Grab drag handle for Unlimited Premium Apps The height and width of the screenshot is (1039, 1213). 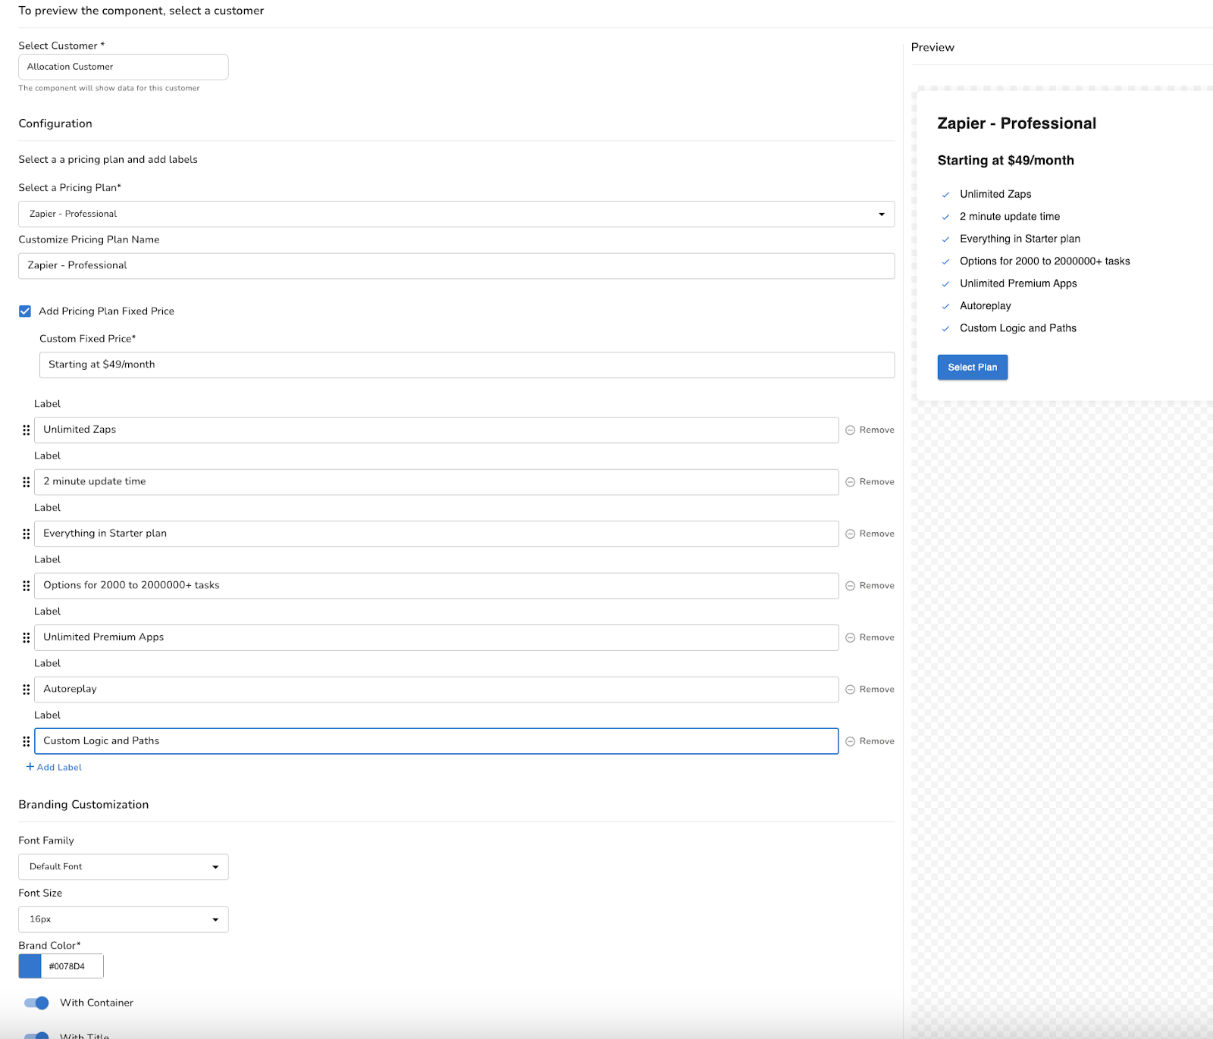tap(27, 638)
